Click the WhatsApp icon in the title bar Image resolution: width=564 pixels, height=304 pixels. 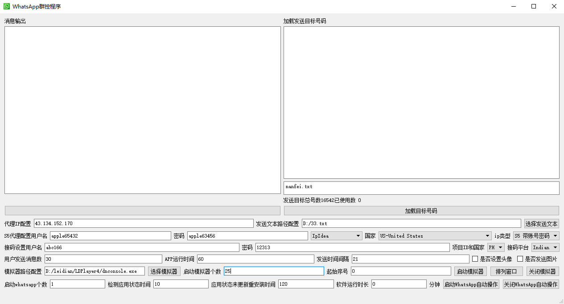coord(7,7)
